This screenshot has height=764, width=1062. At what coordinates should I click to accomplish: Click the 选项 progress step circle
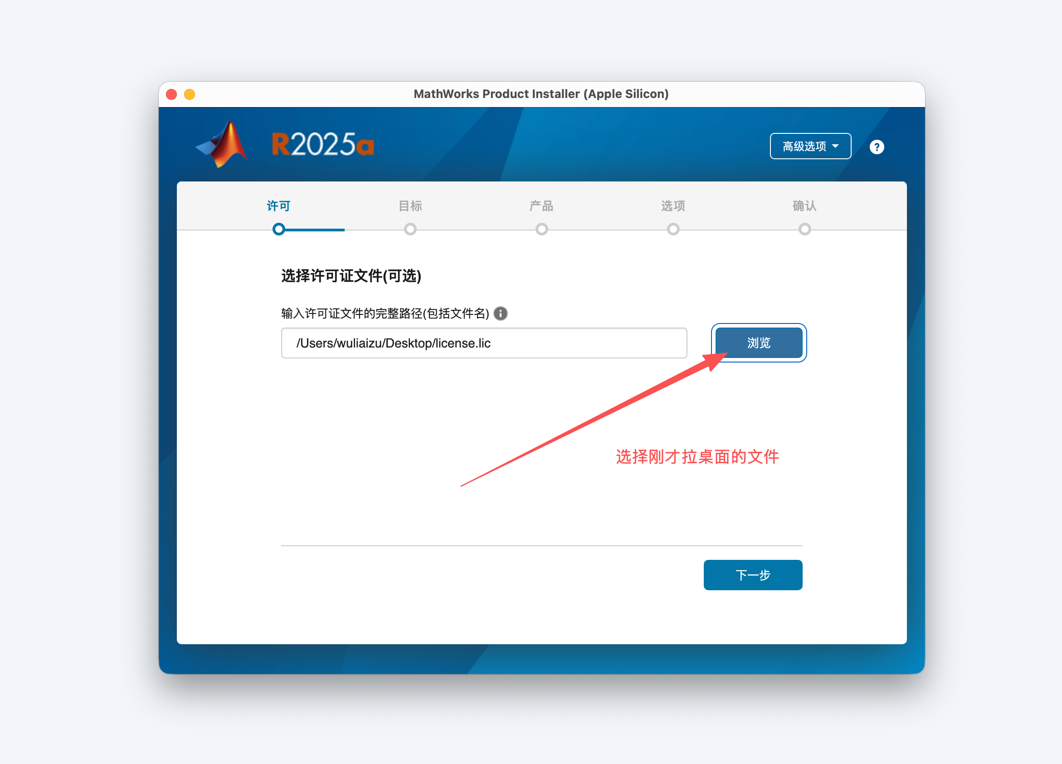[673, 229]
